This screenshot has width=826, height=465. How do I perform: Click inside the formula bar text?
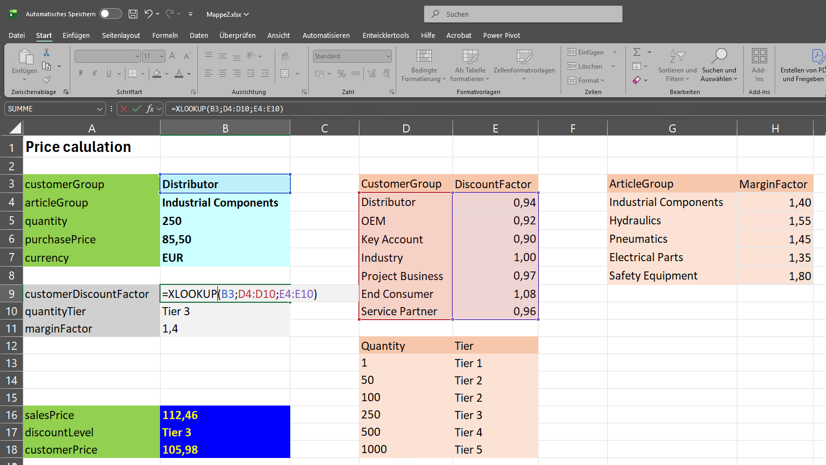(228, 109)
